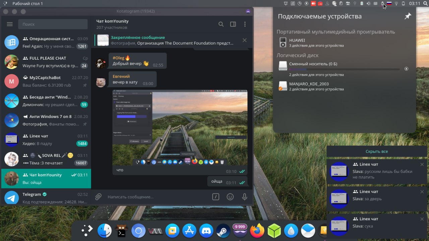This screenshot has width=429, height=241.
Task: Expand the HUAWEI device actions
Action: tap(345, 43)
